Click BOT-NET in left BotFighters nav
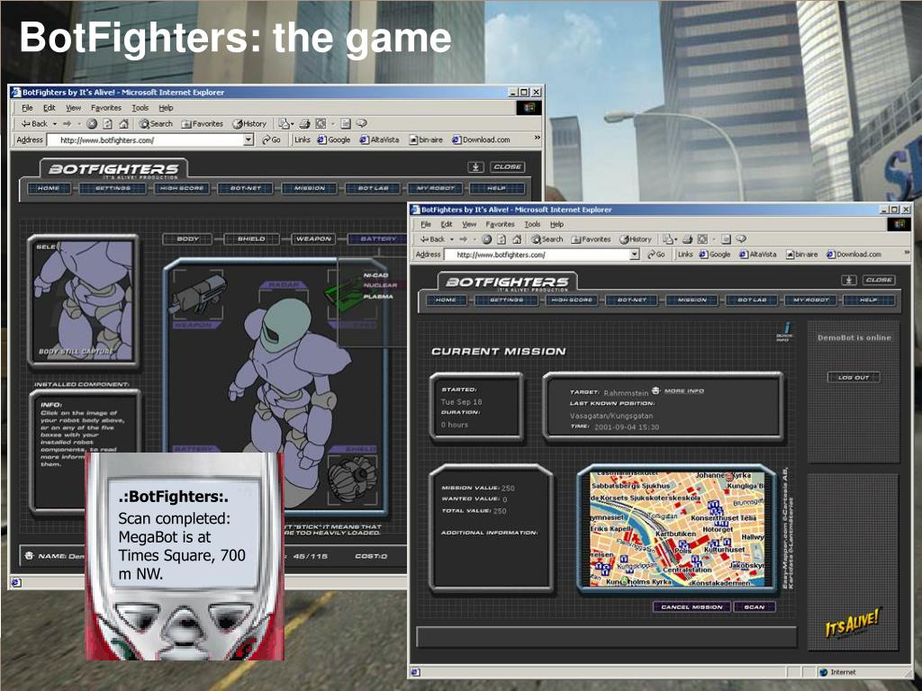922x691 pixels. point(245,189)
